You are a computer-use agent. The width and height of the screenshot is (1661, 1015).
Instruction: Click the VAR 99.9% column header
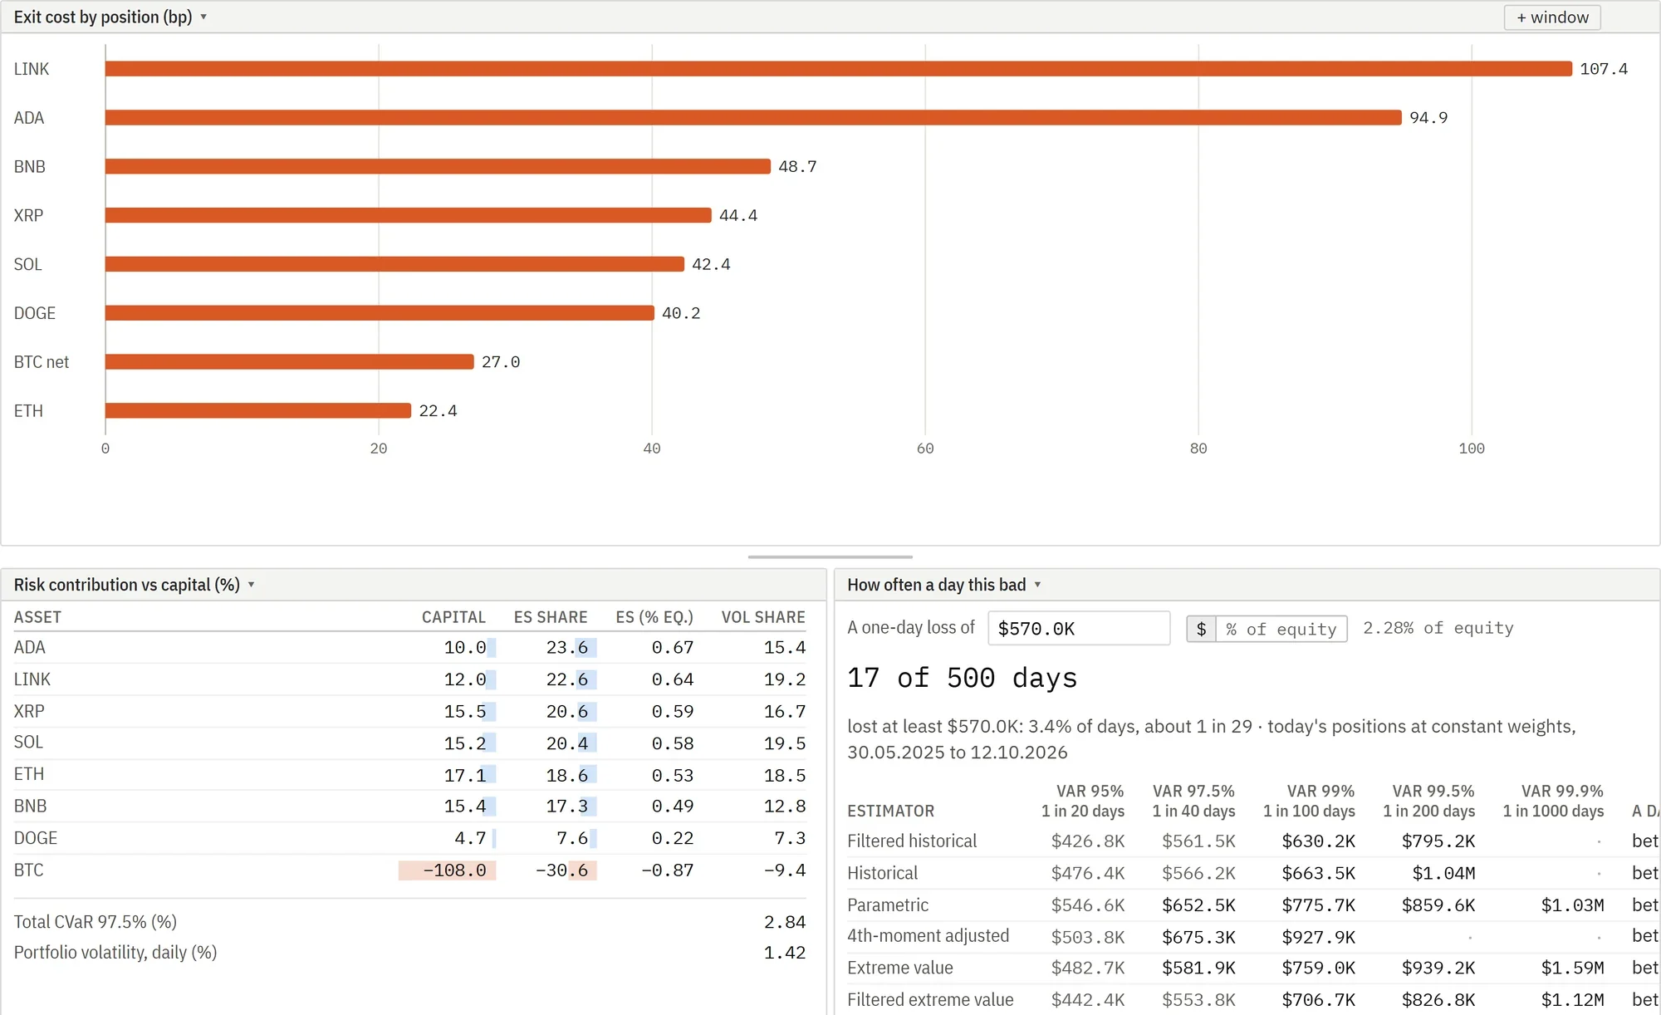click(1553, 801)
